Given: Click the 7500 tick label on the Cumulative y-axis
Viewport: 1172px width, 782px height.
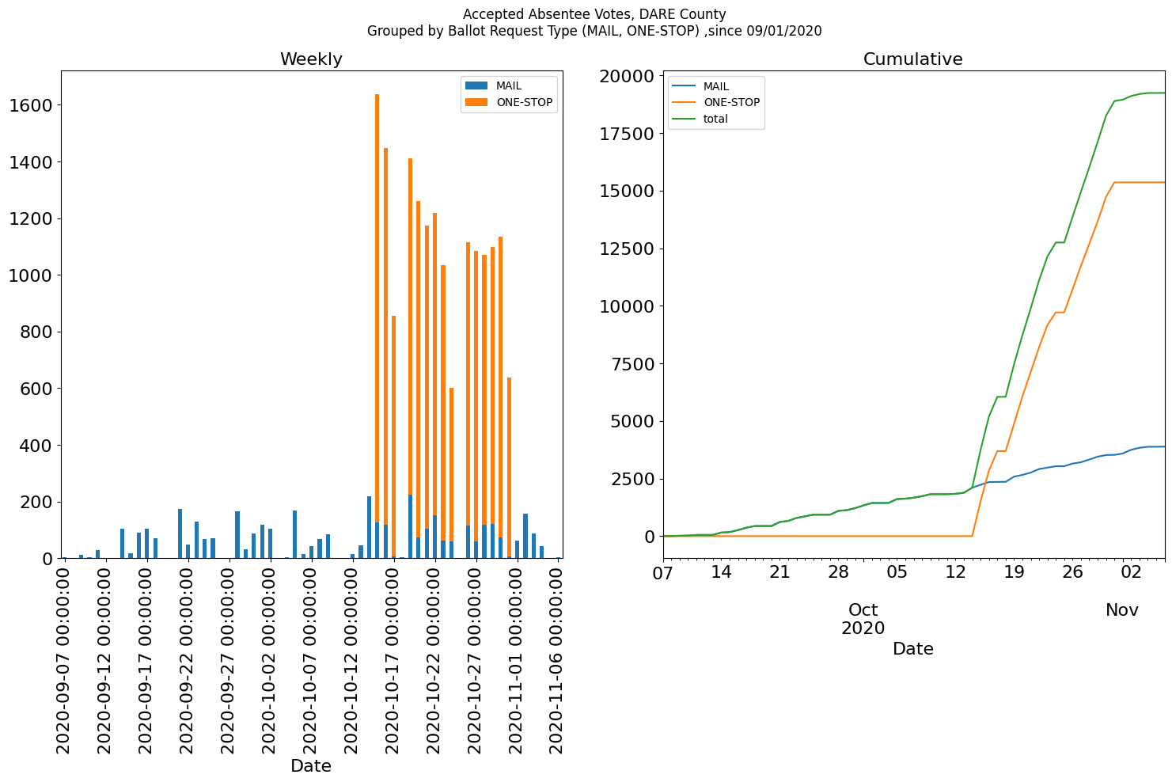Looking at the screenshot, I should pyautogui.click(x=633, y=364).
